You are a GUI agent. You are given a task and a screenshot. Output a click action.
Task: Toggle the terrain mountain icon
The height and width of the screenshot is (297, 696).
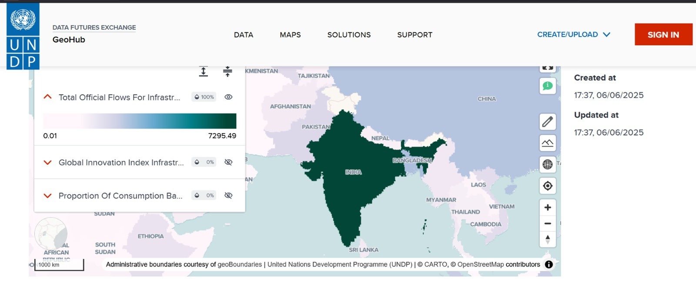[548, 143]
